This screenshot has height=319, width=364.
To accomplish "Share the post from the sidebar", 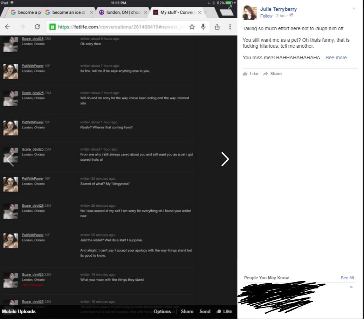I will (272, 73).
